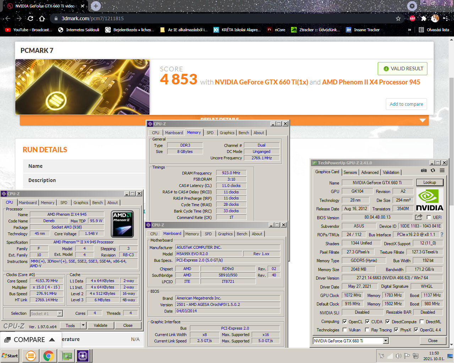
Task: Click the VALID RESULT badge
Action: pyautogui.click(x=403, y=68)
